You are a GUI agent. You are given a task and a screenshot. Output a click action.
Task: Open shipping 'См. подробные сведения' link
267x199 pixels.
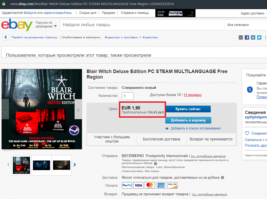point(208,156)
